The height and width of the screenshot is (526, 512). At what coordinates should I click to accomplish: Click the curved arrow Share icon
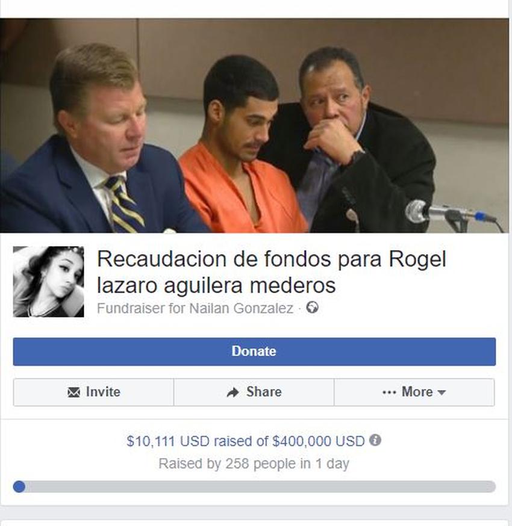(233, 392)
